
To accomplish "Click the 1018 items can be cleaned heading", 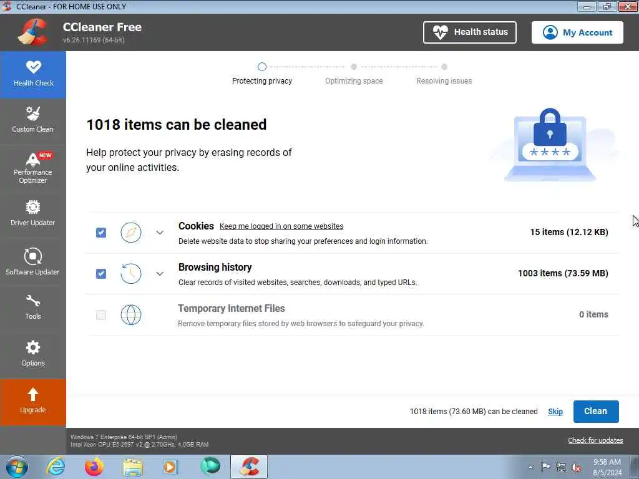I will point(176,125).
